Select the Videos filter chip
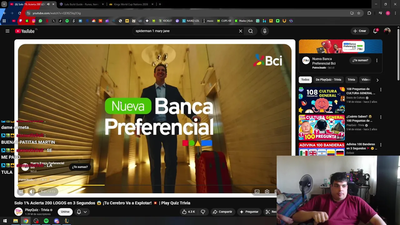The image size is (400, 225). click(x=366, y=80)
